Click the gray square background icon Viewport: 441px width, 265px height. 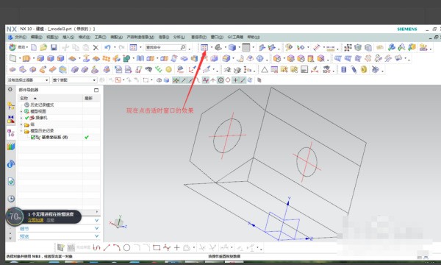coord(245,47)
